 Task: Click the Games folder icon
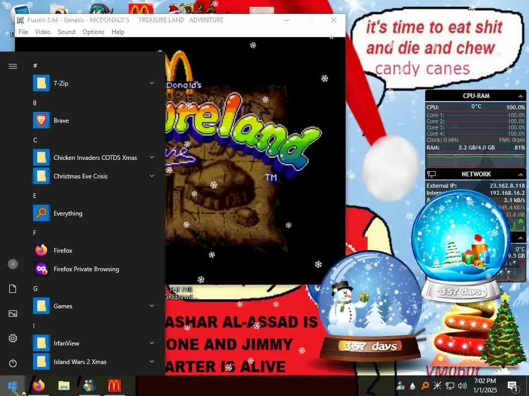click(x=41, y=306)
